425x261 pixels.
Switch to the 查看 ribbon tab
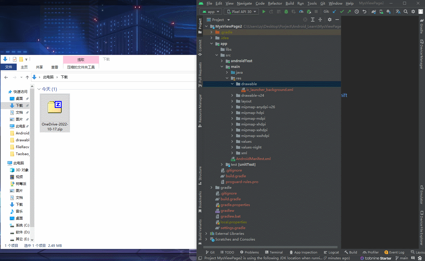click(54, 67)
